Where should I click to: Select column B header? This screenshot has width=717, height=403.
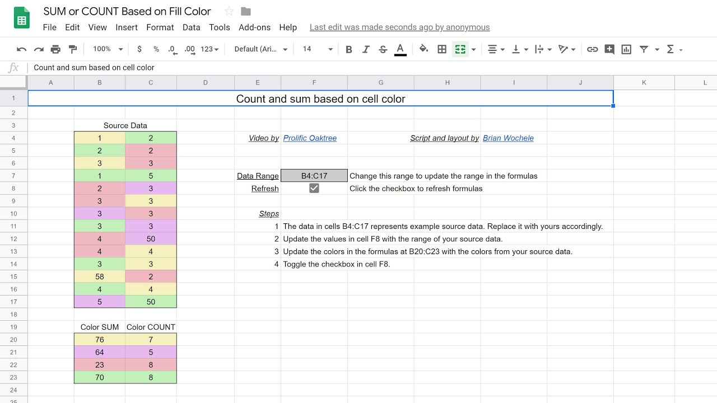(x=100, y=82)
